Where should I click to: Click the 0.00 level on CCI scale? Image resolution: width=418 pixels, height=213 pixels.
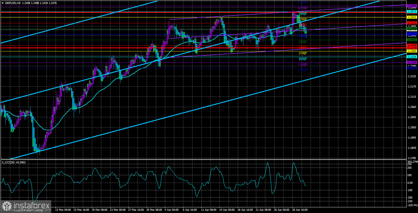pos(410,183)
